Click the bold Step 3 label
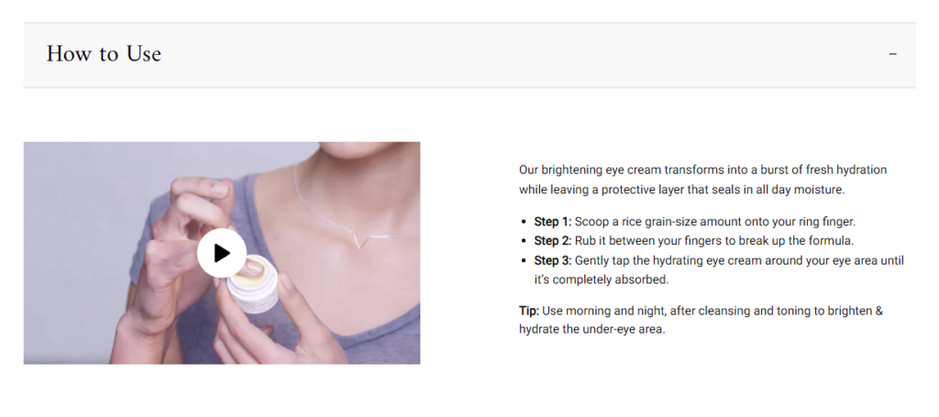The width and height of the screenshot is (939, 417). click(x=553, y=261)
